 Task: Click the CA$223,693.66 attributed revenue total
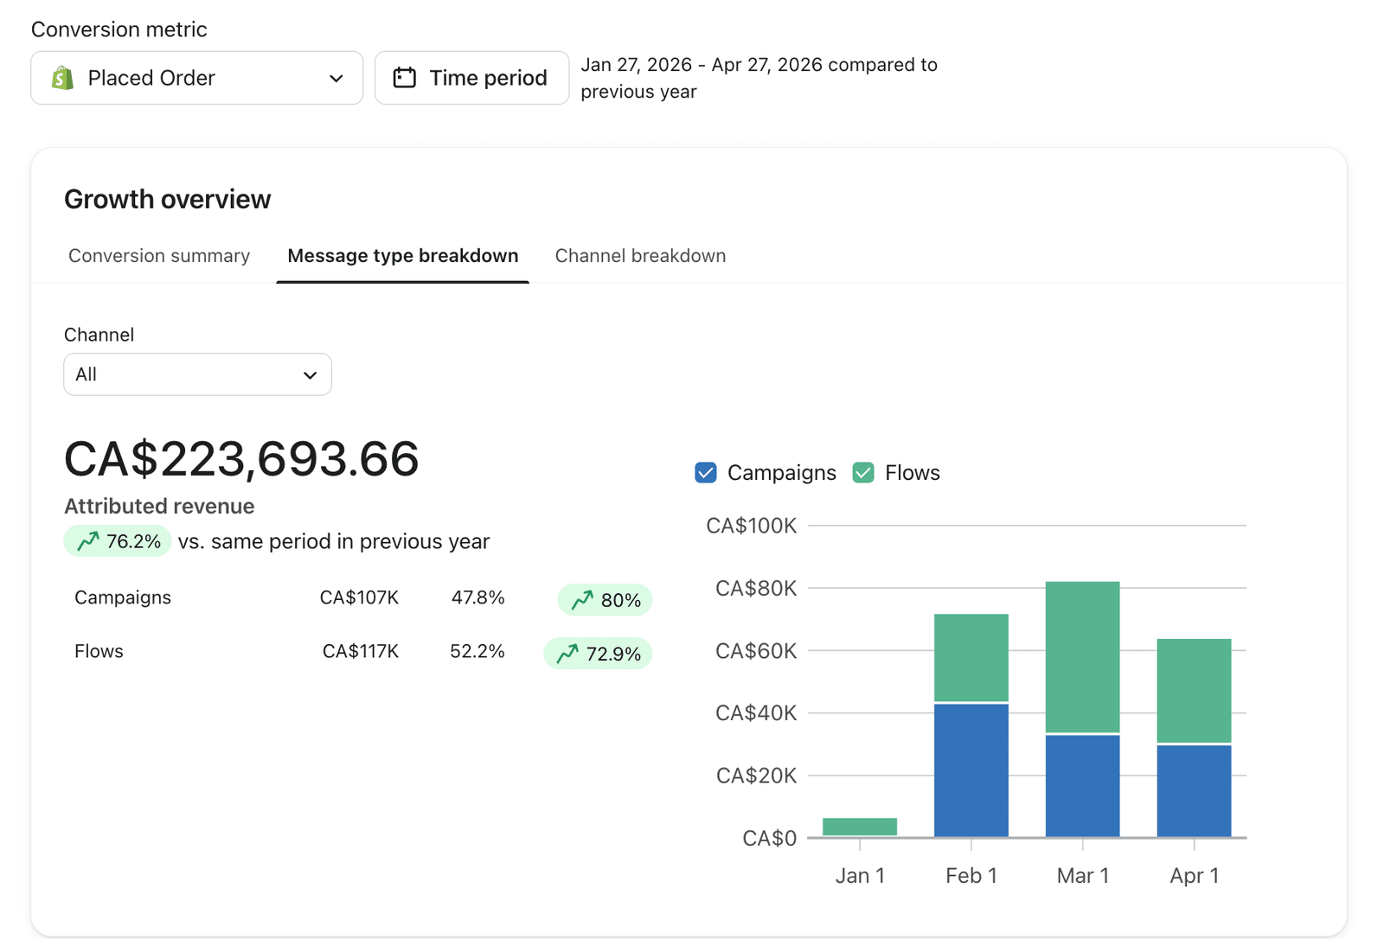pos(241,458)
